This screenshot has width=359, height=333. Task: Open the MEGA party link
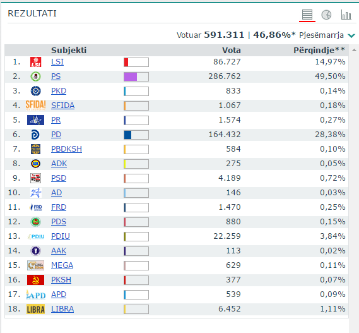(x=62, y=265)
